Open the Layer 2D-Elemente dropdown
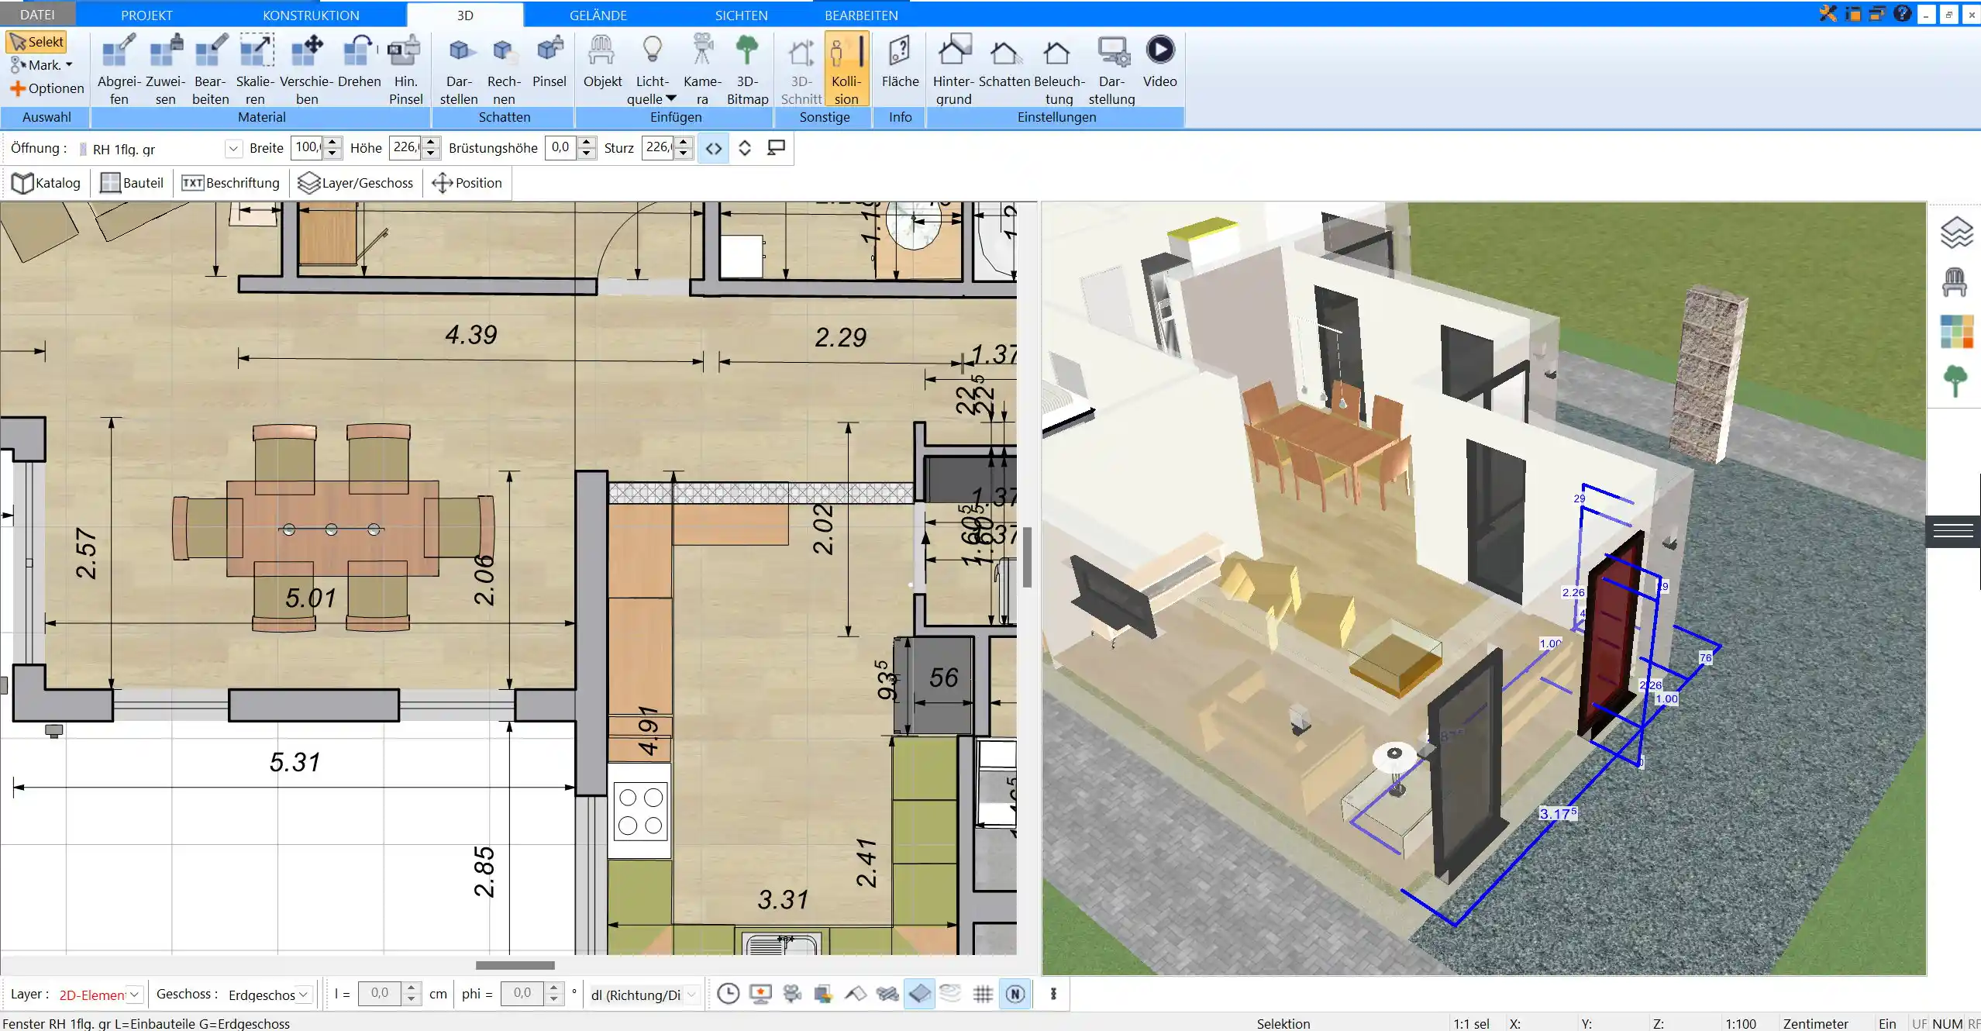The height and width of the screenshot is (1031, 1981). [x=134, y=994]
